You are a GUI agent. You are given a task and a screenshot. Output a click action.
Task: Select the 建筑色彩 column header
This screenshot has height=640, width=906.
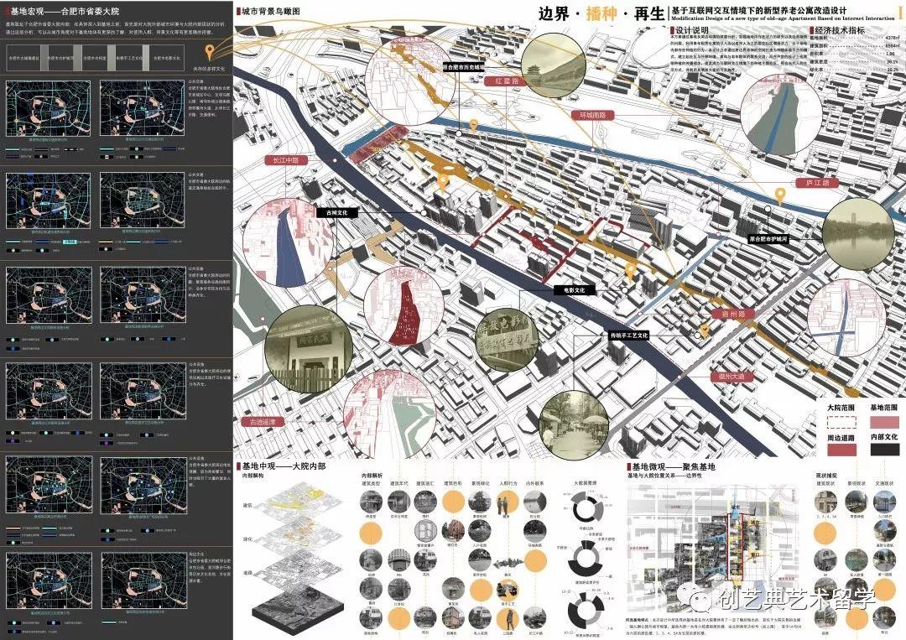coord(452,483)
